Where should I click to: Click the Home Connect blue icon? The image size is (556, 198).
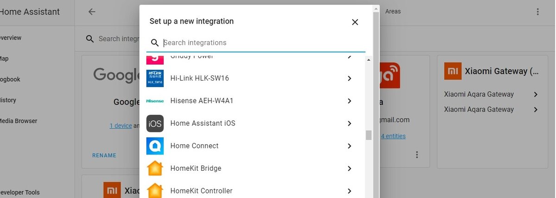155,146
